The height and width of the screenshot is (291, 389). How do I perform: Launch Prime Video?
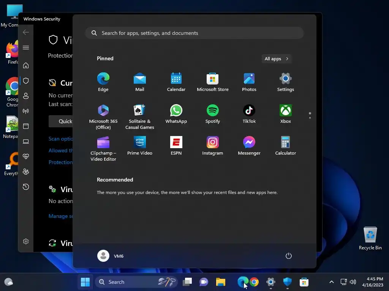point(140,146)
